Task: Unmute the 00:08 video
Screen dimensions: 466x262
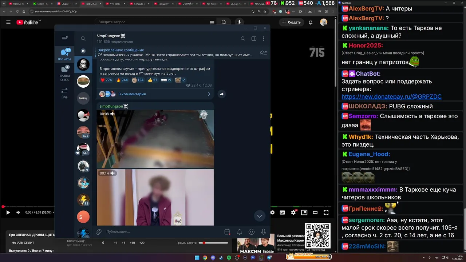Action: point(113,114)
